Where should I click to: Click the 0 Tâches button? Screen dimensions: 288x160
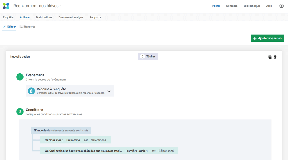click(148, 57)
